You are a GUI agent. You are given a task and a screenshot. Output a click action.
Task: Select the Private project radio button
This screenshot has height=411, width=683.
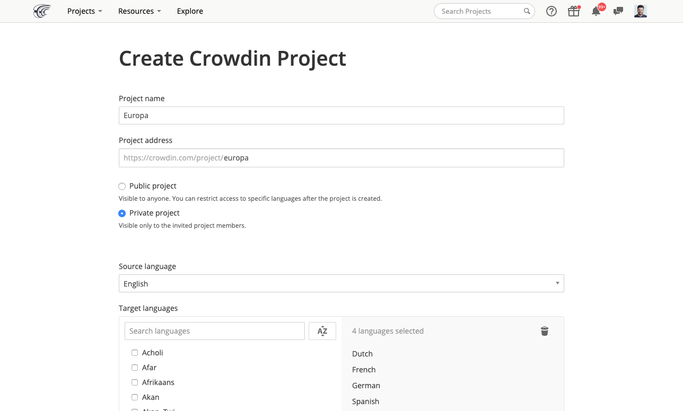(122, 213)
